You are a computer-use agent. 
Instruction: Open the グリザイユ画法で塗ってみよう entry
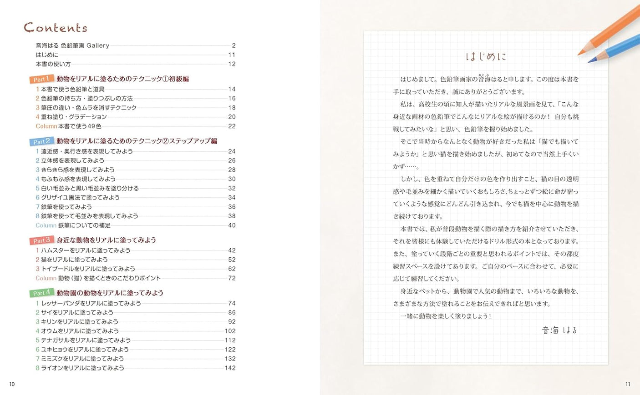click(80, 198)
